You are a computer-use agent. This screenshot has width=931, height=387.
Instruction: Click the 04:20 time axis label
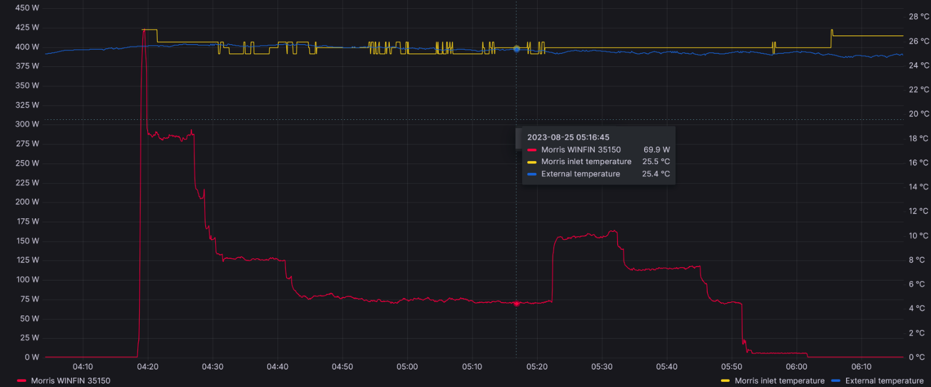[x=148, y=367]
